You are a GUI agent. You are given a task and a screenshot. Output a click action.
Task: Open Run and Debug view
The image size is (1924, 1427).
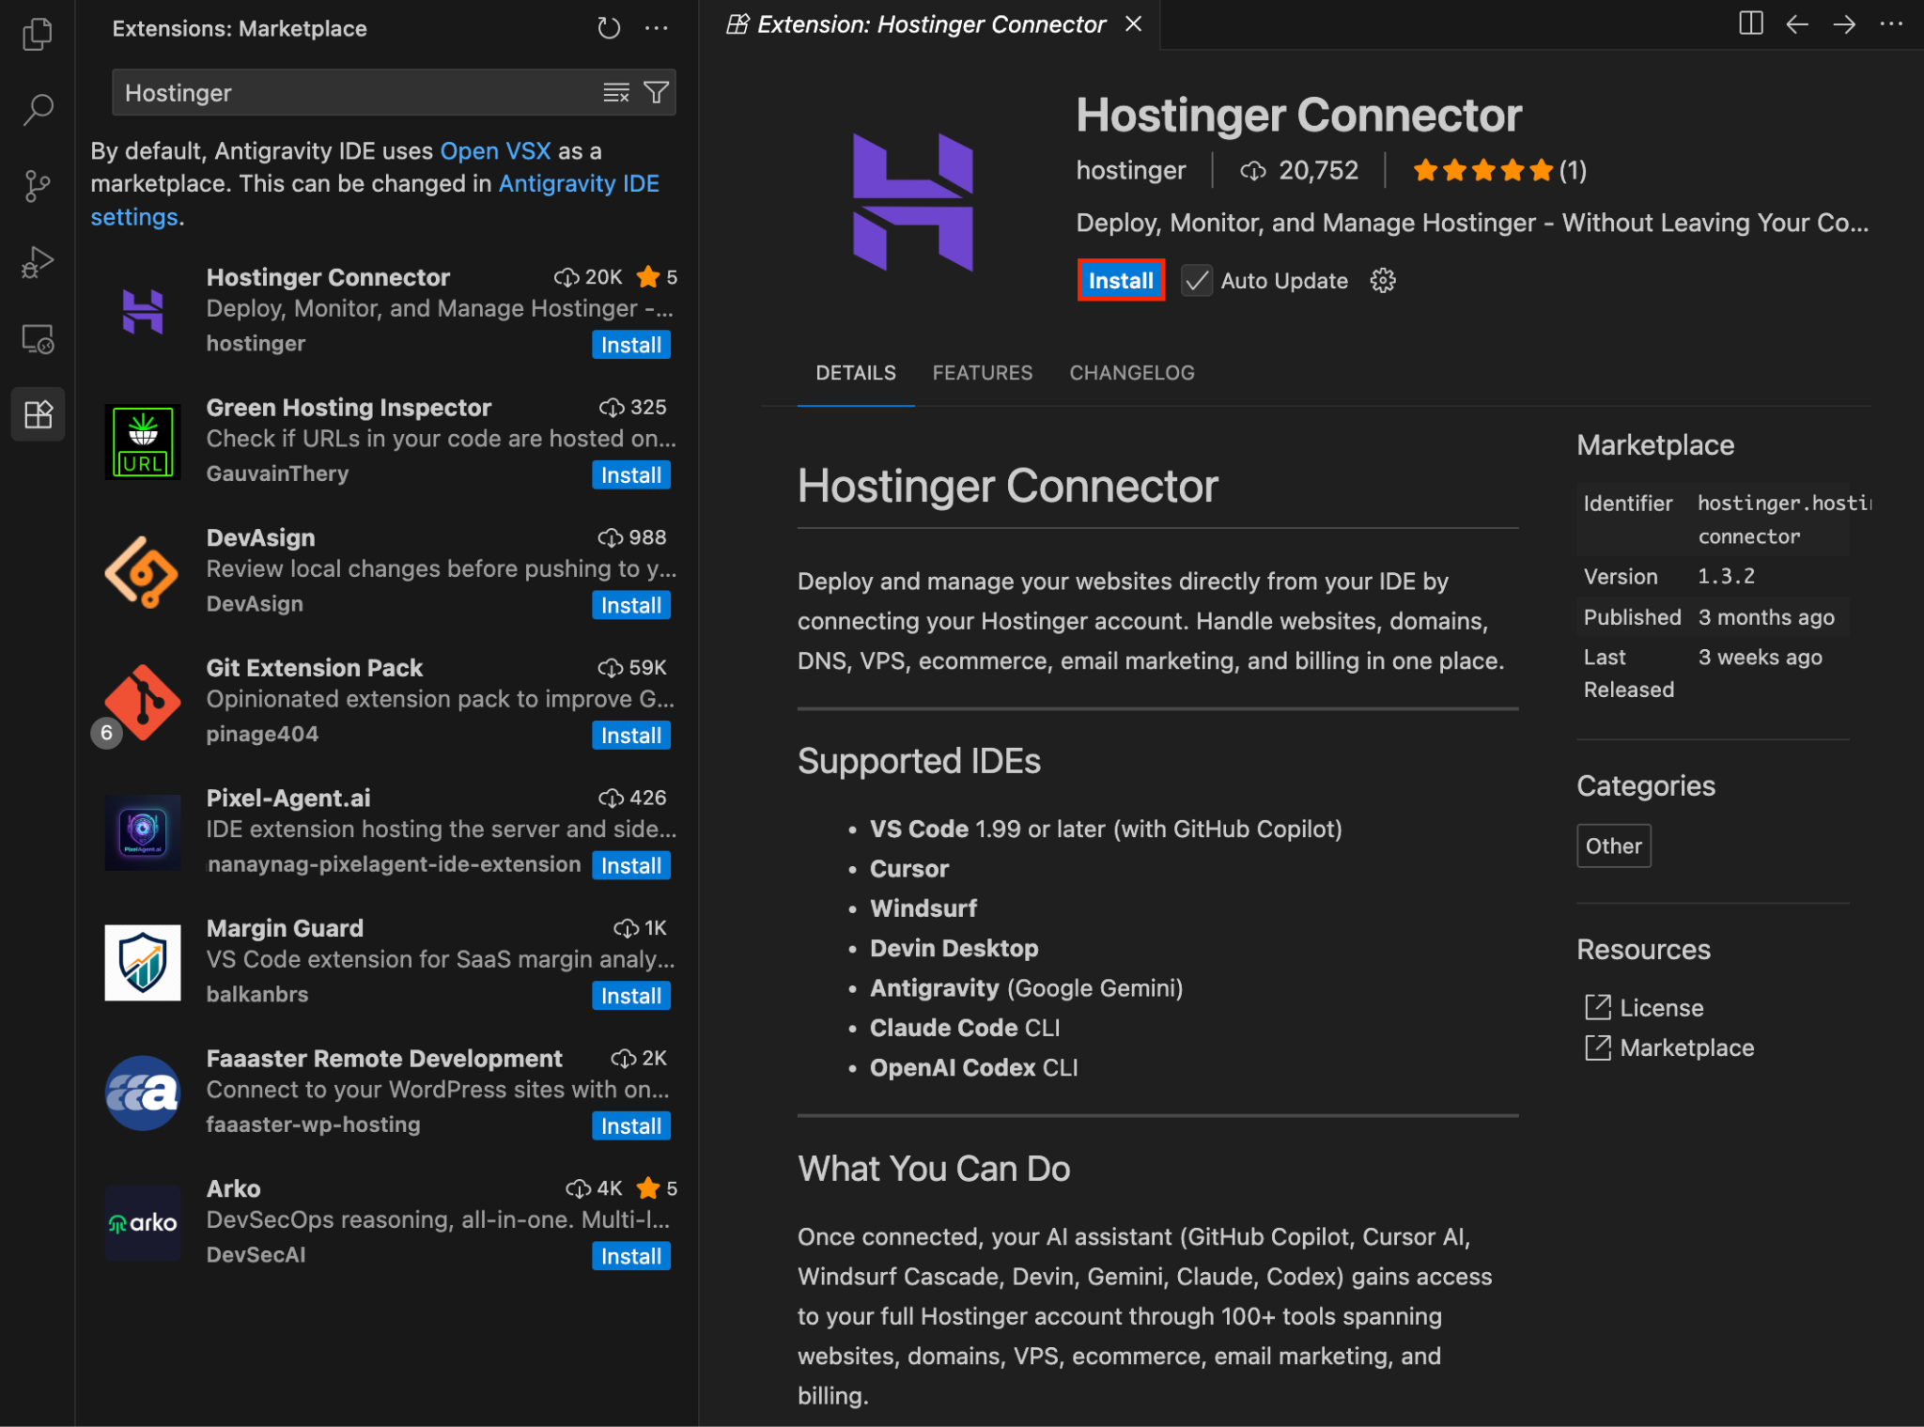point(38,262)
